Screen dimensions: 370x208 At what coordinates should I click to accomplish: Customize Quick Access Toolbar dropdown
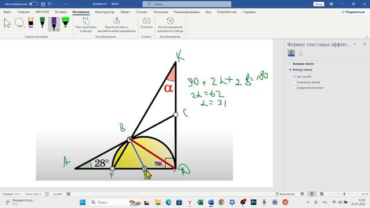click(x=65, y=4)
